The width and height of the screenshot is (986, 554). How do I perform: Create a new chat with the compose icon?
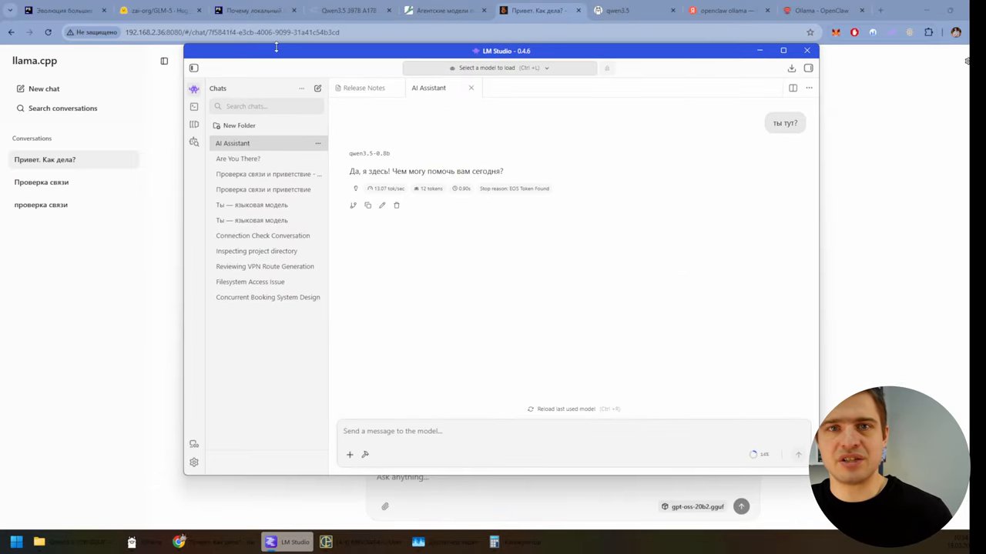coord(317,88)
